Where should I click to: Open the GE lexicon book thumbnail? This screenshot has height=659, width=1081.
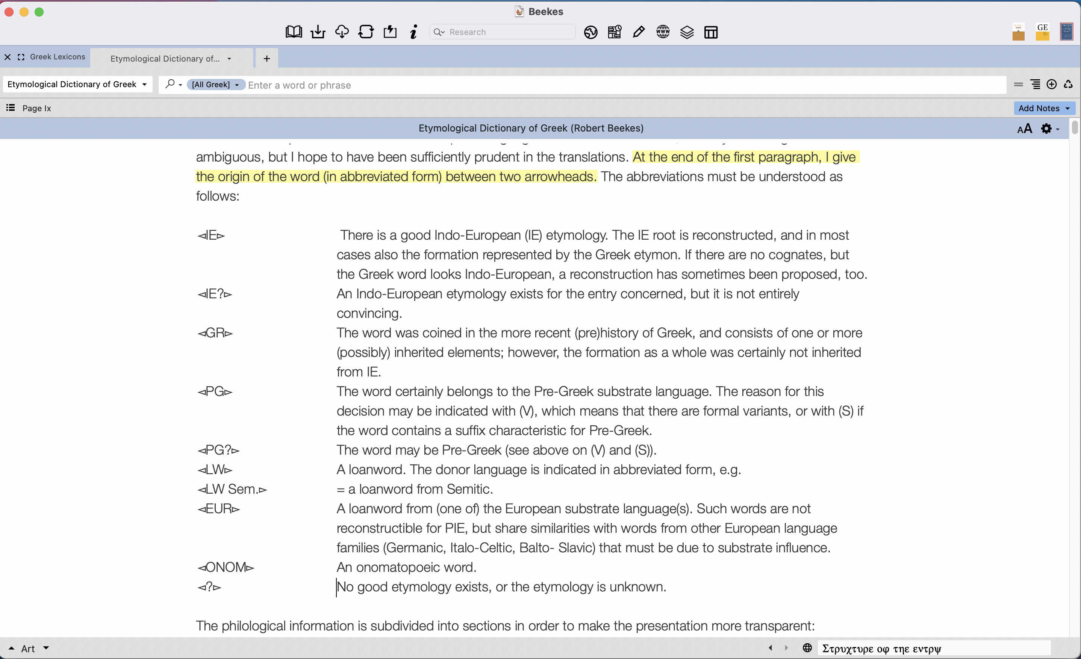[x=1042, y=32]
